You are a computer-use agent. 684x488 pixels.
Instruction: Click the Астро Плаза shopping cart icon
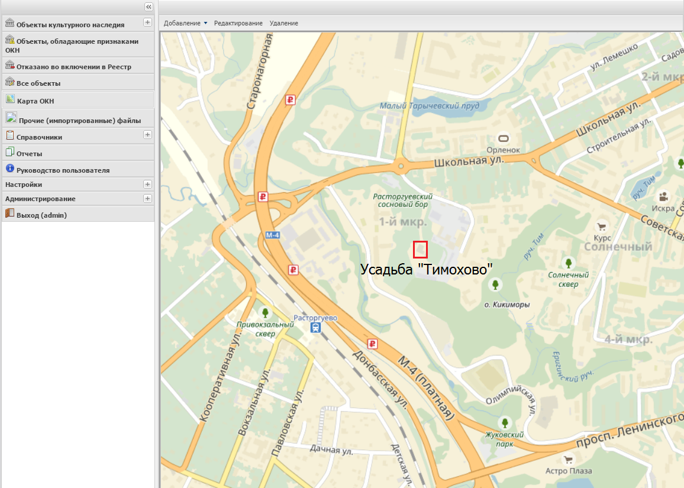click(569, 459)
